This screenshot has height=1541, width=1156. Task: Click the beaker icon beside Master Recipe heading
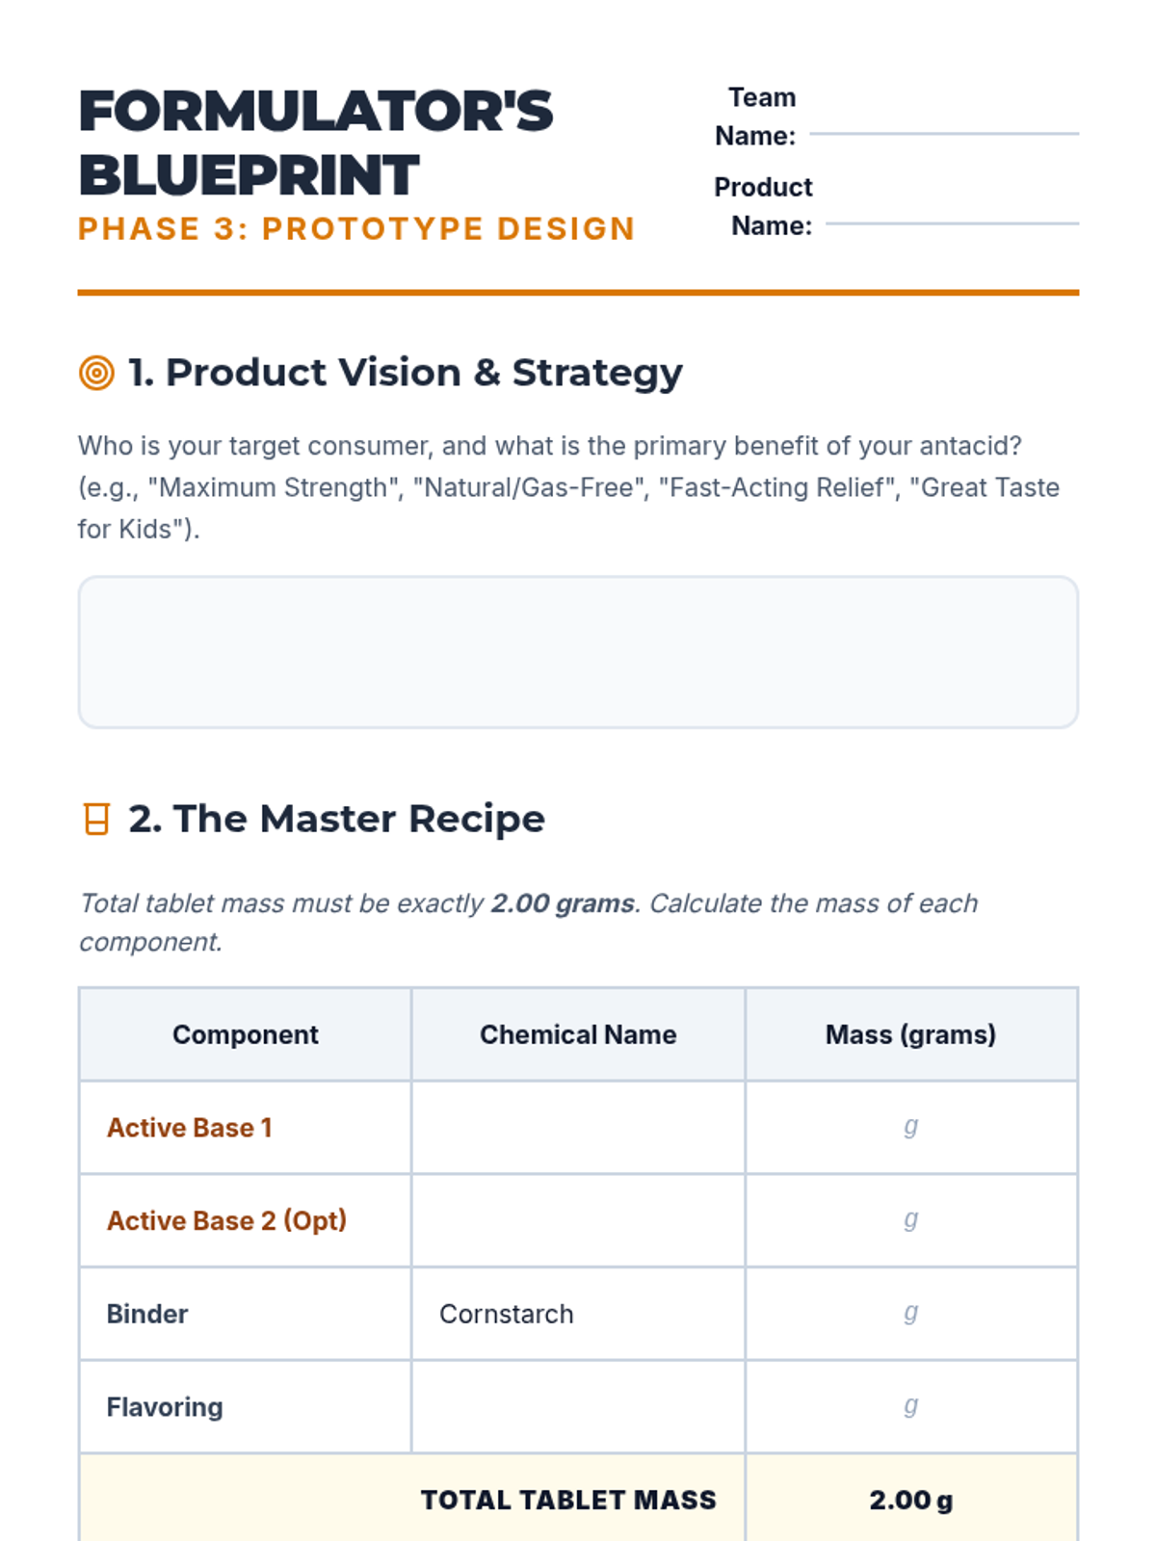pos(96,819)
